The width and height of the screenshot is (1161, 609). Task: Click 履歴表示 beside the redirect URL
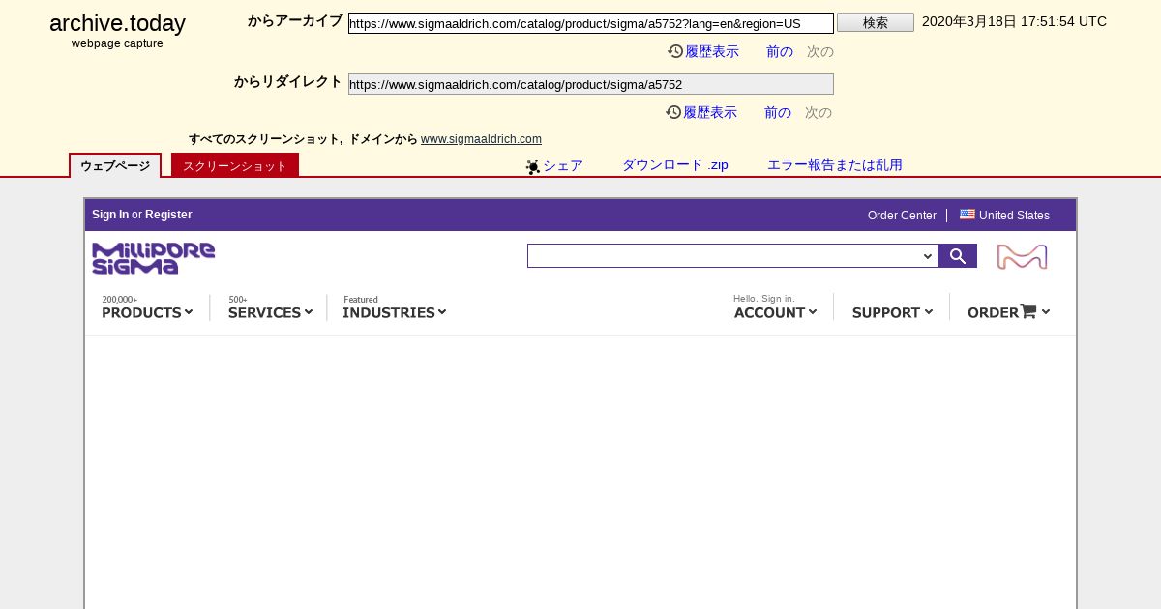(710, 113)
